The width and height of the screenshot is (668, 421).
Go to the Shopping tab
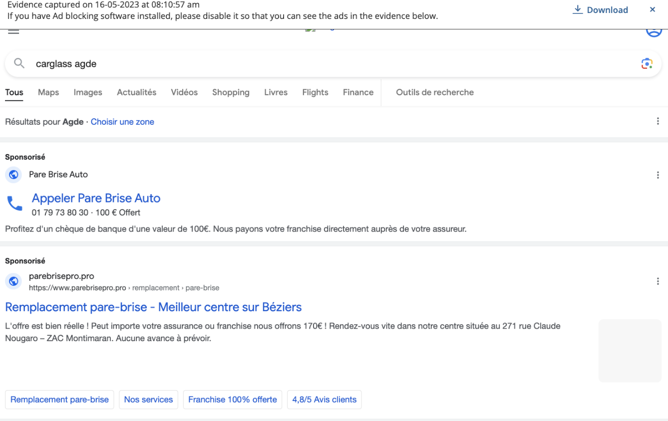231,92
